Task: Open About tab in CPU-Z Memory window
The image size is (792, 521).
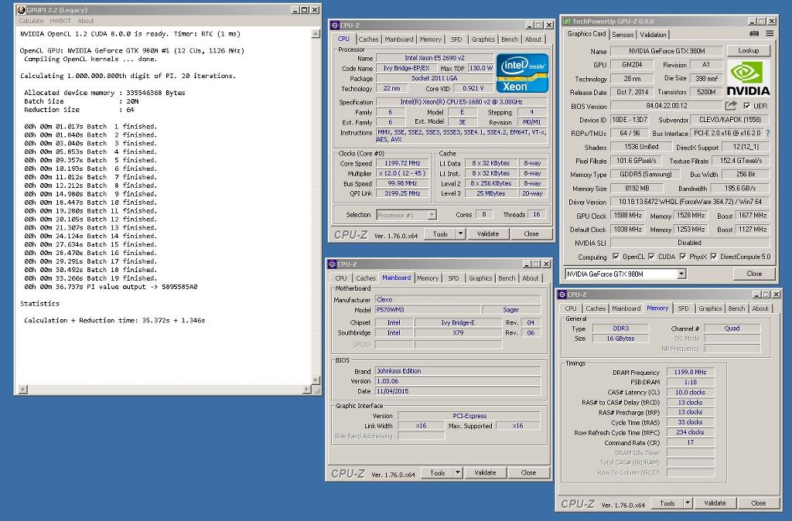Action: 760,308
